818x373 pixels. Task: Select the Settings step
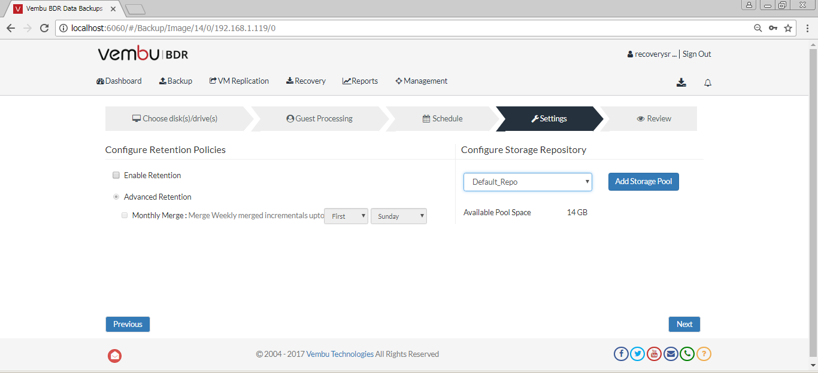point(549,118)
